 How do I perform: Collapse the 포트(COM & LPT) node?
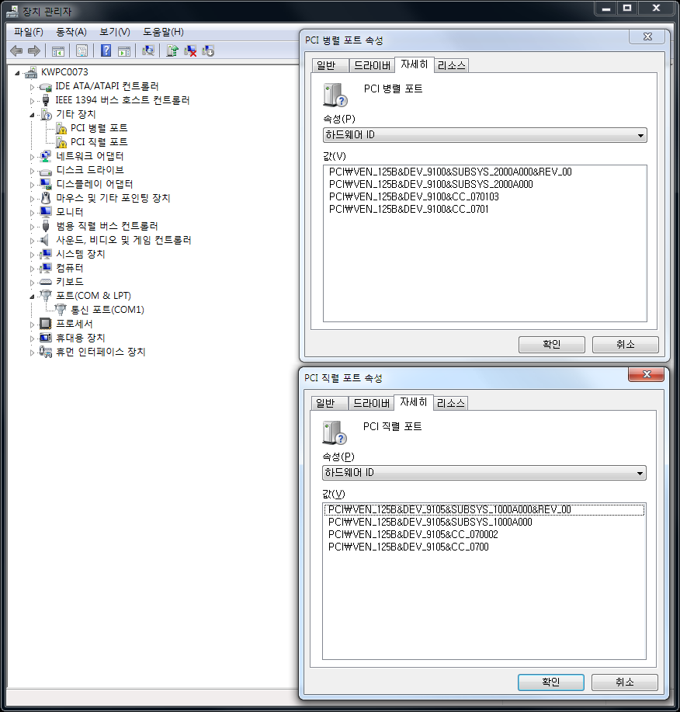click(x=32, y=297)
